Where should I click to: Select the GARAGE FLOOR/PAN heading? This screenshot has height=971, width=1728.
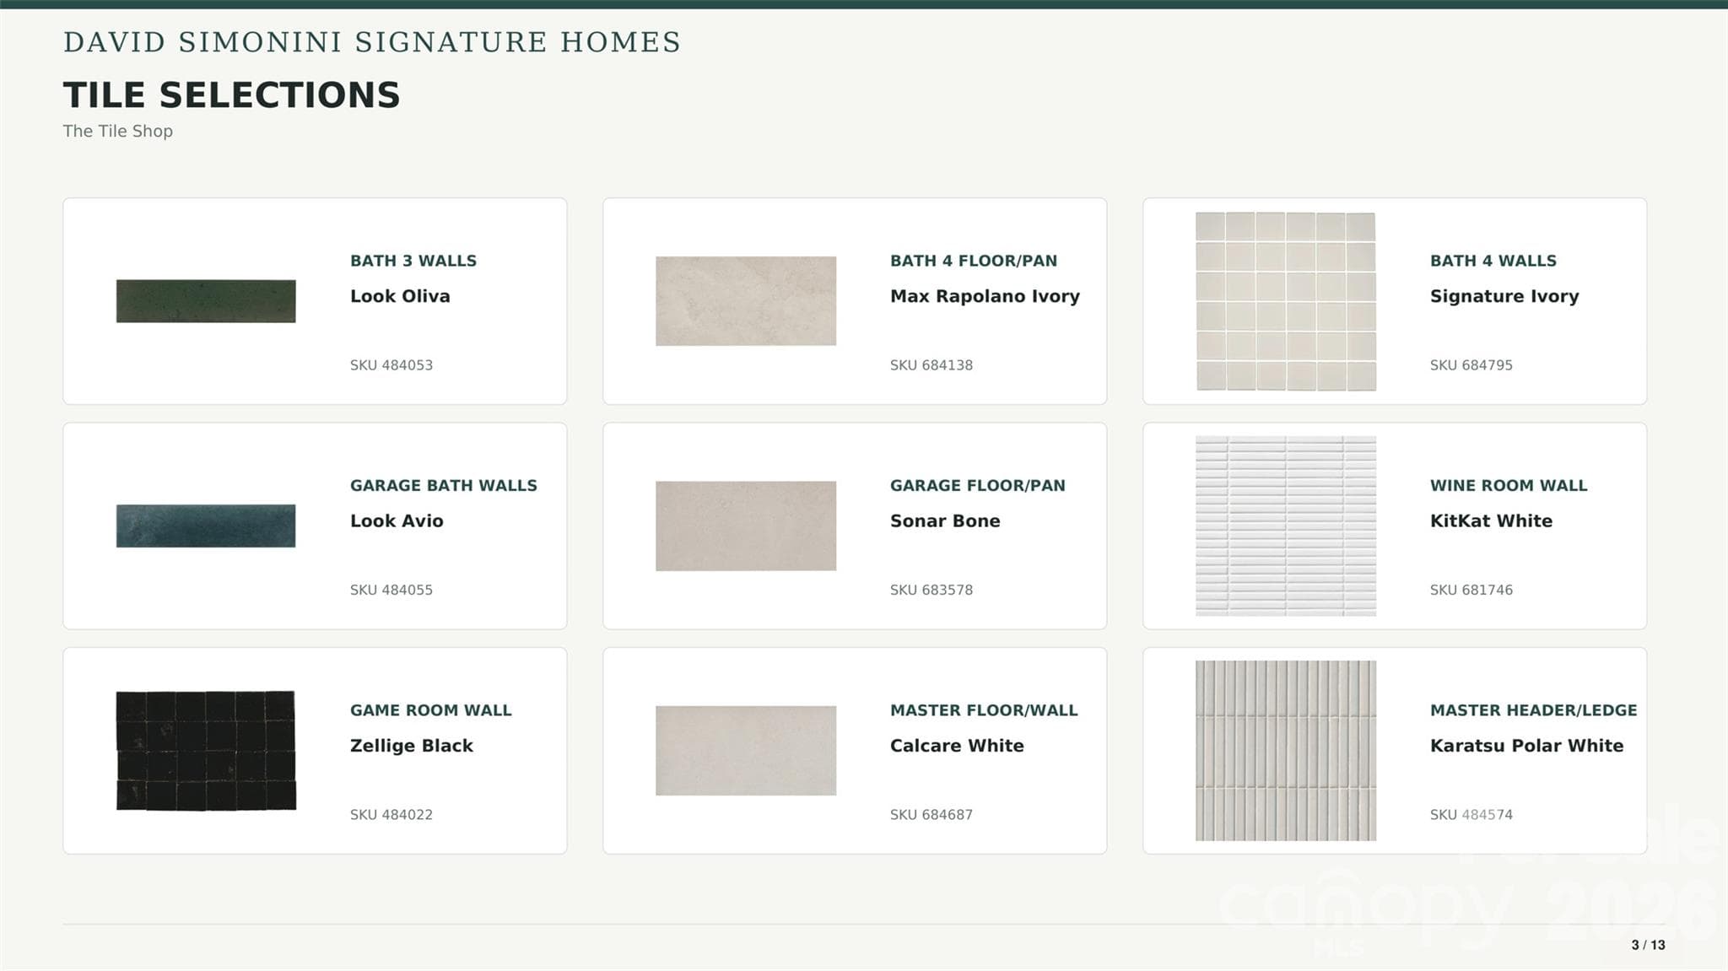[x=978, y=485]
